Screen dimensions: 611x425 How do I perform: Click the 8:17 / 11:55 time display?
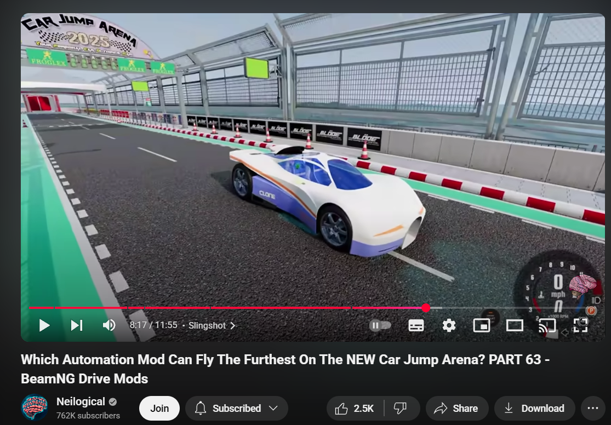click(153, 325)
